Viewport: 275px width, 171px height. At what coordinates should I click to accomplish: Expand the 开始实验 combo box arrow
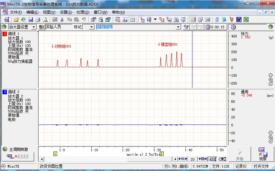coord(179,27)
